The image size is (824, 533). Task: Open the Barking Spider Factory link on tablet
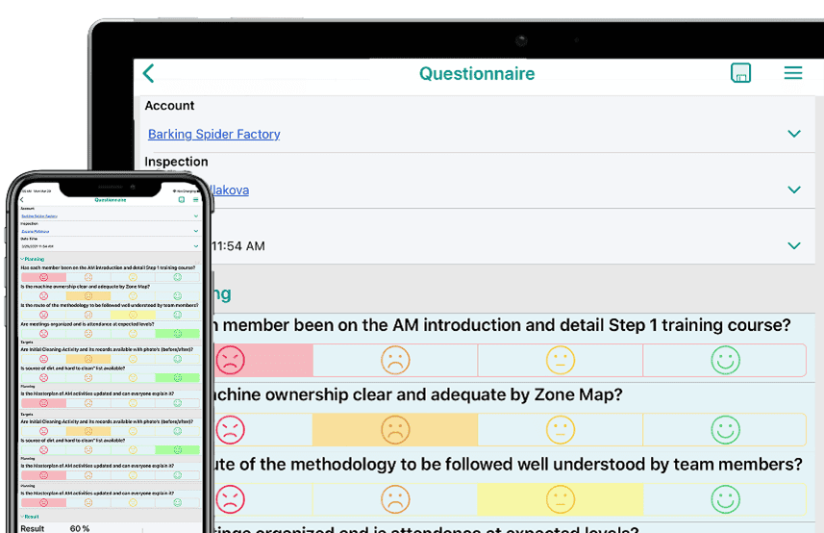click(x=214, y=134)
